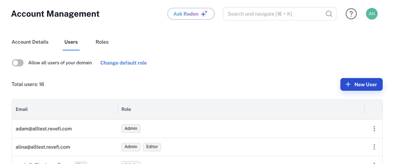The width and height of the screenshot is (393, 164).
Task: Toggle Allow all users of your domain
Action: tap(18, 63)
